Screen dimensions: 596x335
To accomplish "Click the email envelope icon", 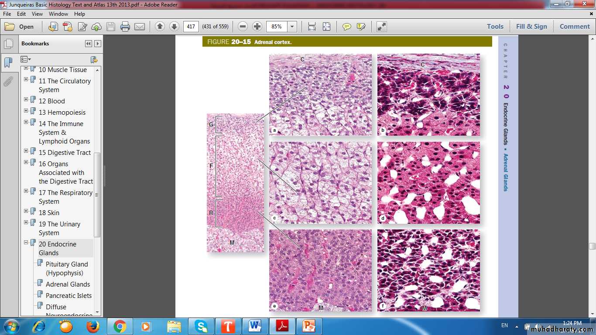I will [140, 27].
